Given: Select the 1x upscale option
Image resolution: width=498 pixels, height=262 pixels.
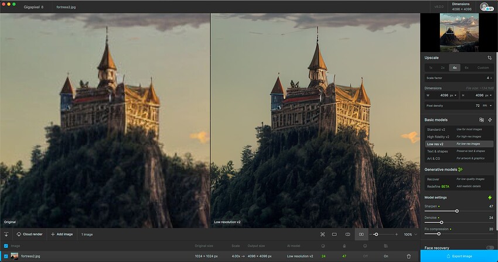Looking at the screenshot, I should (x=431, y=68).
